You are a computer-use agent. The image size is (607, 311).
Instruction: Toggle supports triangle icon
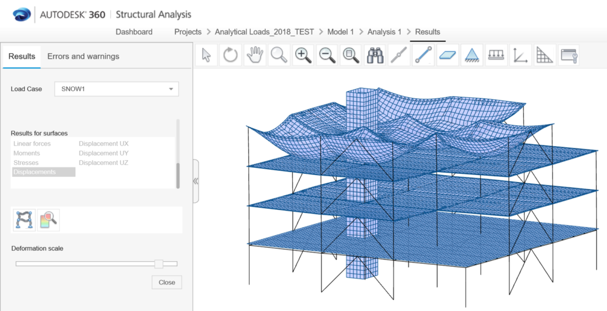tap(471, 56)
